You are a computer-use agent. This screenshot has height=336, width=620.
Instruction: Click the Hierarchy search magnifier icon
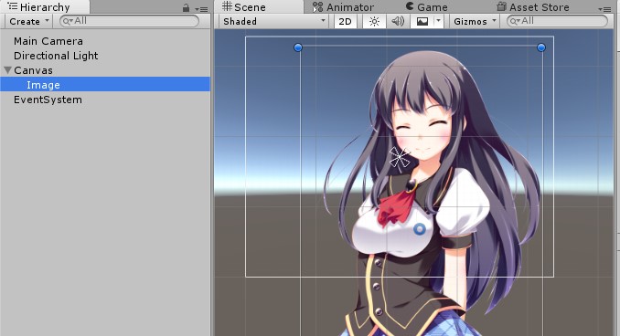click(68, 21)
